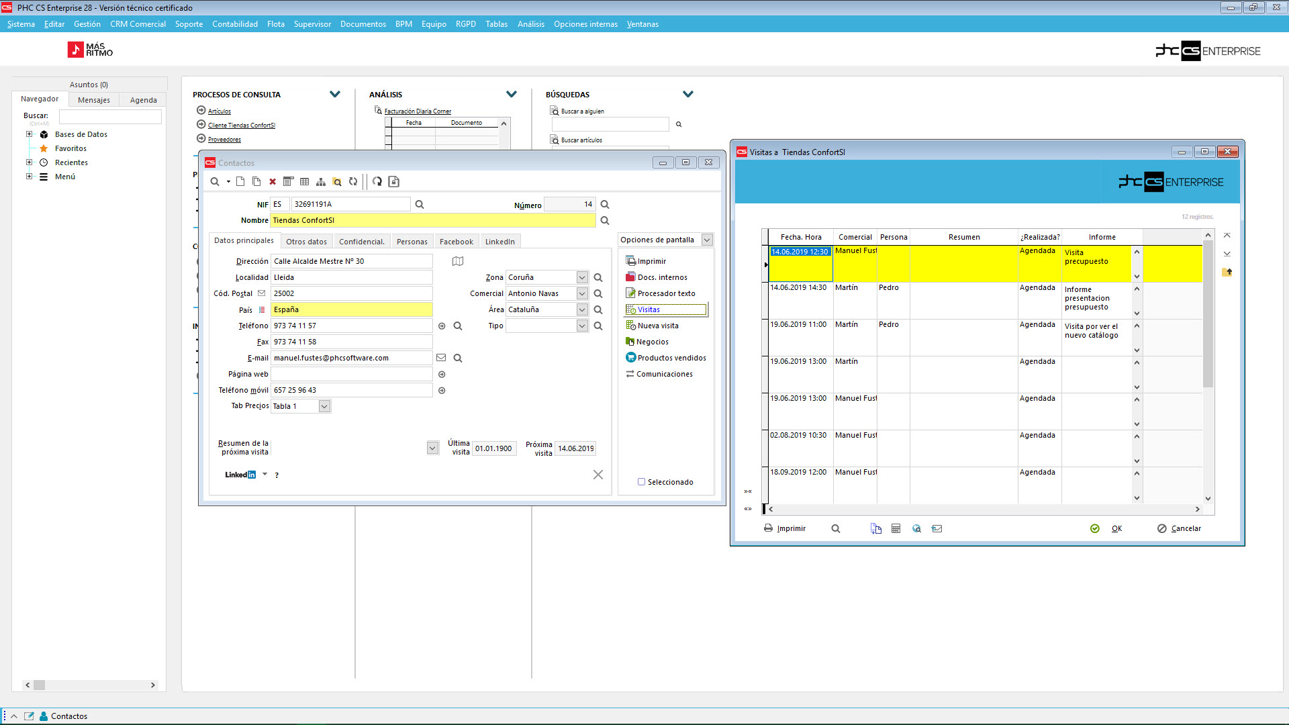Click globe search icon in Visitas footer
Screen dimensions: 1289x725
click(x=916, y=529)
